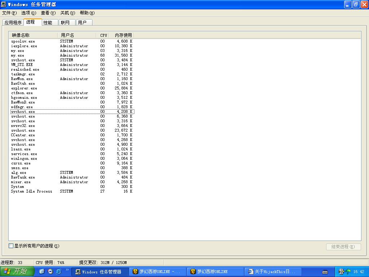Image resolution: width=369 pixels, height=277 pixels.
Task: Select the taskmgr.exe process row
Action: pos(72,74)
